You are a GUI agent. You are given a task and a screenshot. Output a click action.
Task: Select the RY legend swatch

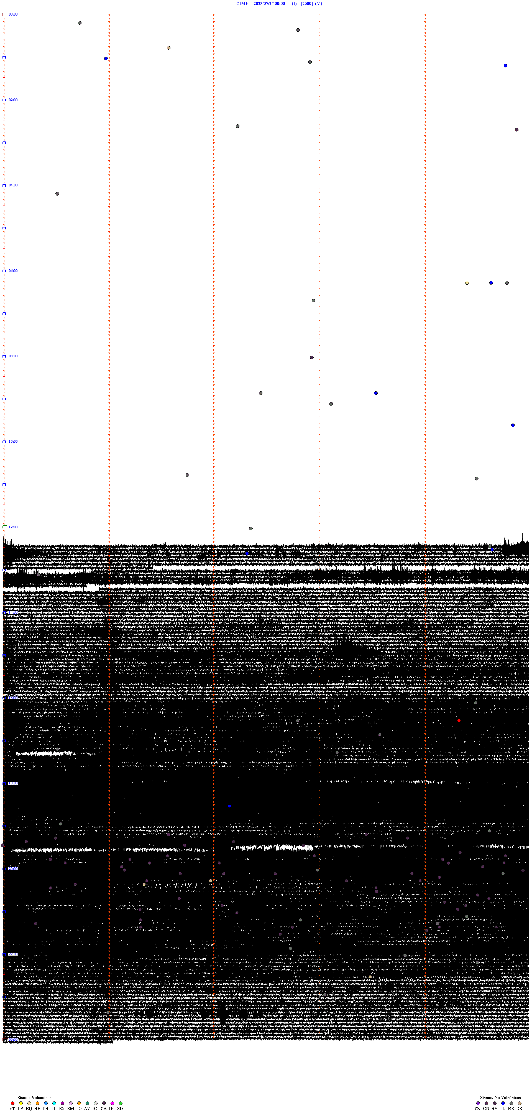click(x=495, y=1104)
